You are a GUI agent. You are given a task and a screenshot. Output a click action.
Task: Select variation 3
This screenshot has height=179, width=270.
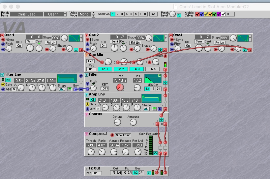tap(122, 14)
